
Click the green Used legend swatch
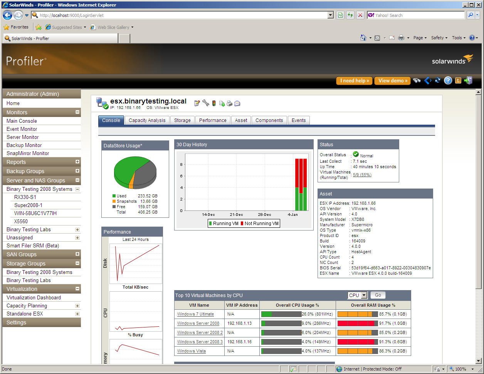click(114, 196)
